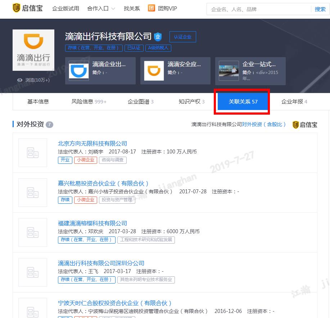Click placeholder icon for 嘉兴枇易投资合伙企业
Image resolution: width=330 pixels, height=318 pixels.
point(33,193)
